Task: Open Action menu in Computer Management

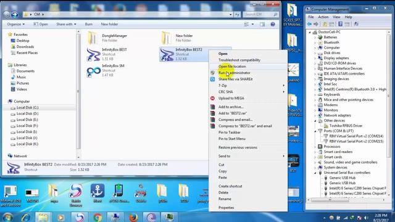Action: (323, 17)
